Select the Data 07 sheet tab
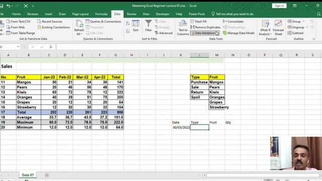 click(28, 175)
